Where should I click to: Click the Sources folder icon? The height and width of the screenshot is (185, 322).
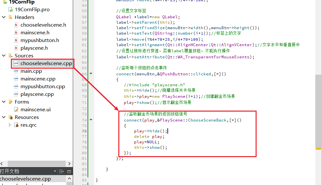[x=11, y=56]
